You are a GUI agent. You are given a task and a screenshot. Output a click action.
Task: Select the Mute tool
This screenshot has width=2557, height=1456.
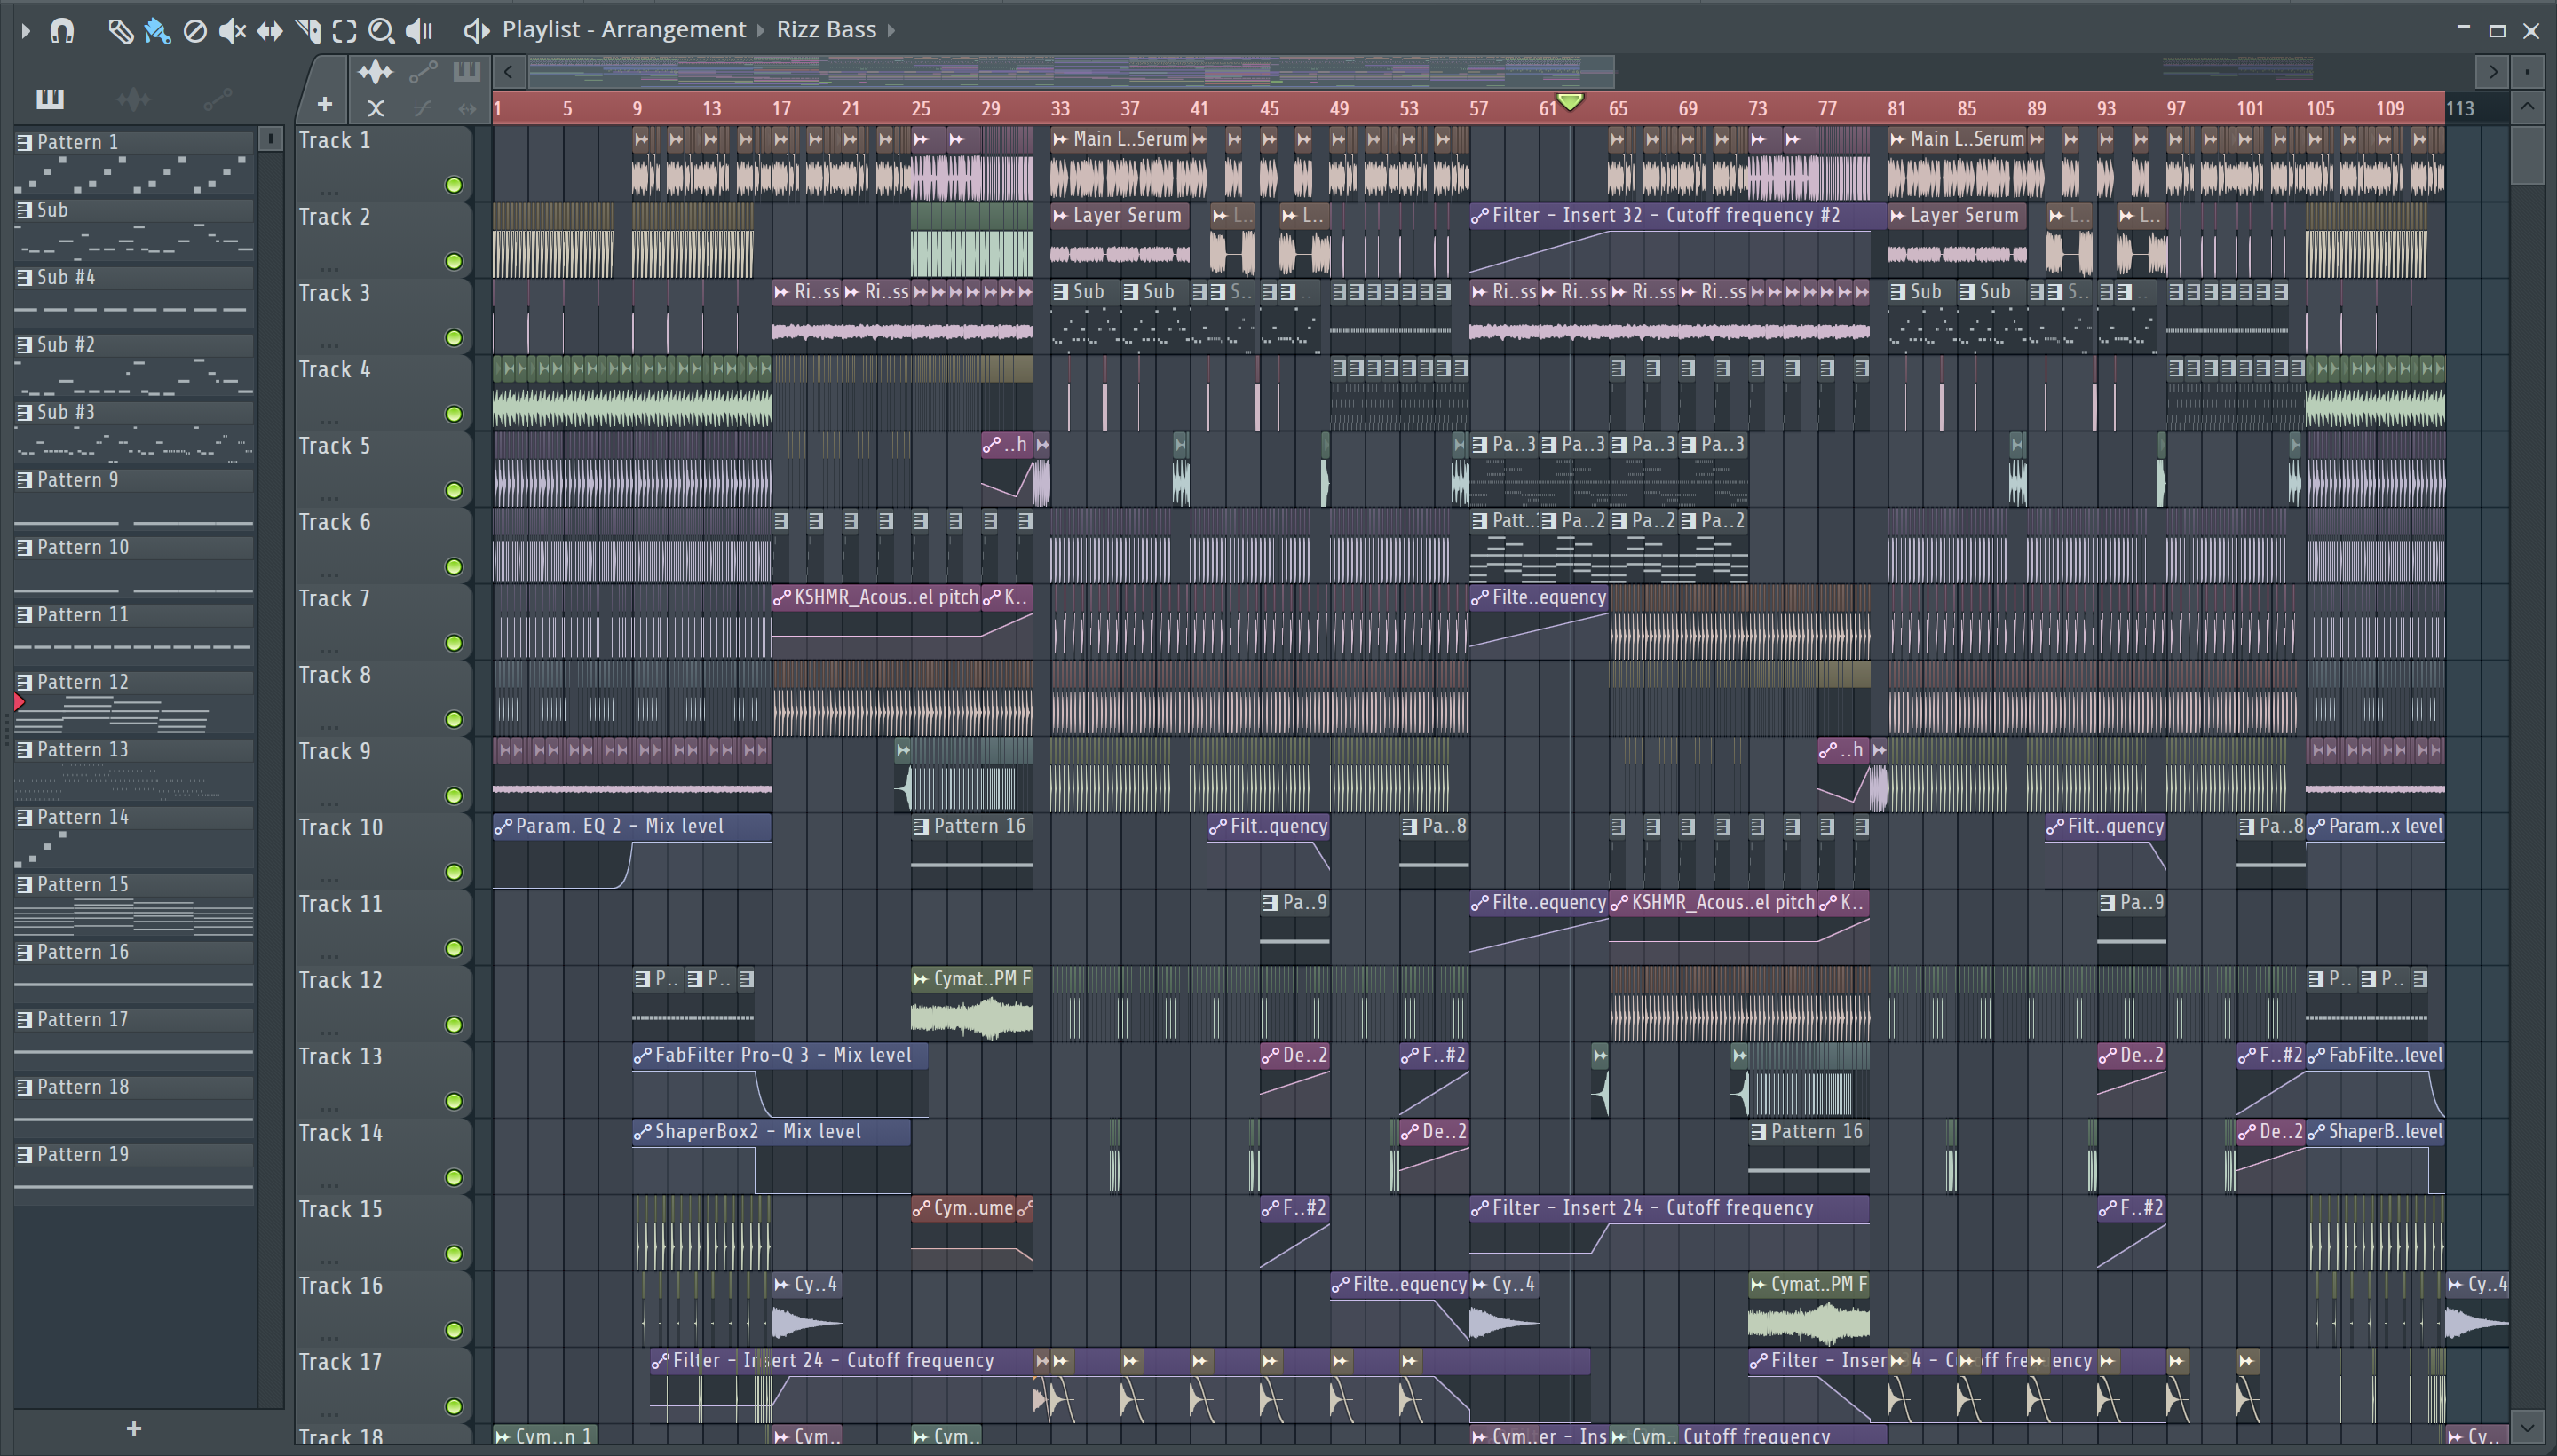pyautogui.click(x=232, y=31)
